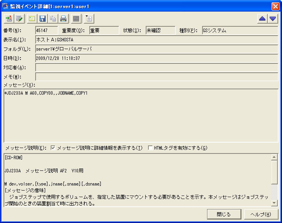
Task: Click the scroll down arrow of message description
Action: click(274, 203)
